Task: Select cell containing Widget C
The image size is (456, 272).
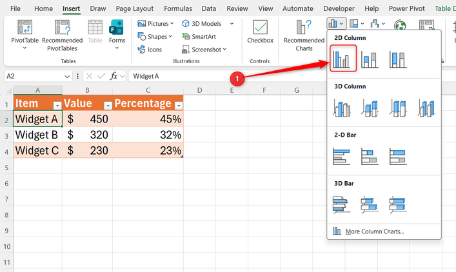Action: (38, 150)
